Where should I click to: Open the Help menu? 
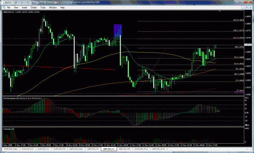pos(62,8)
